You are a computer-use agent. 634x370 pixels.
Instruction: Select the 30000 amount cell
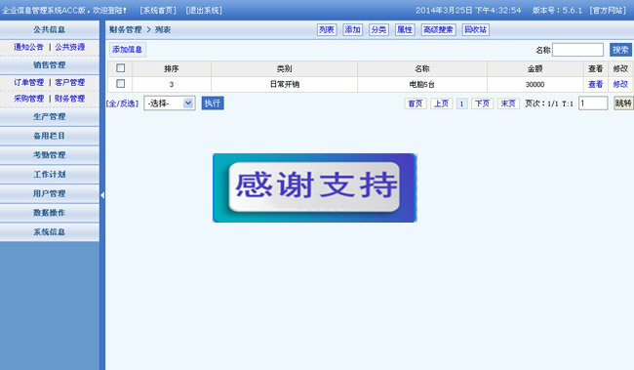[535, 84]
